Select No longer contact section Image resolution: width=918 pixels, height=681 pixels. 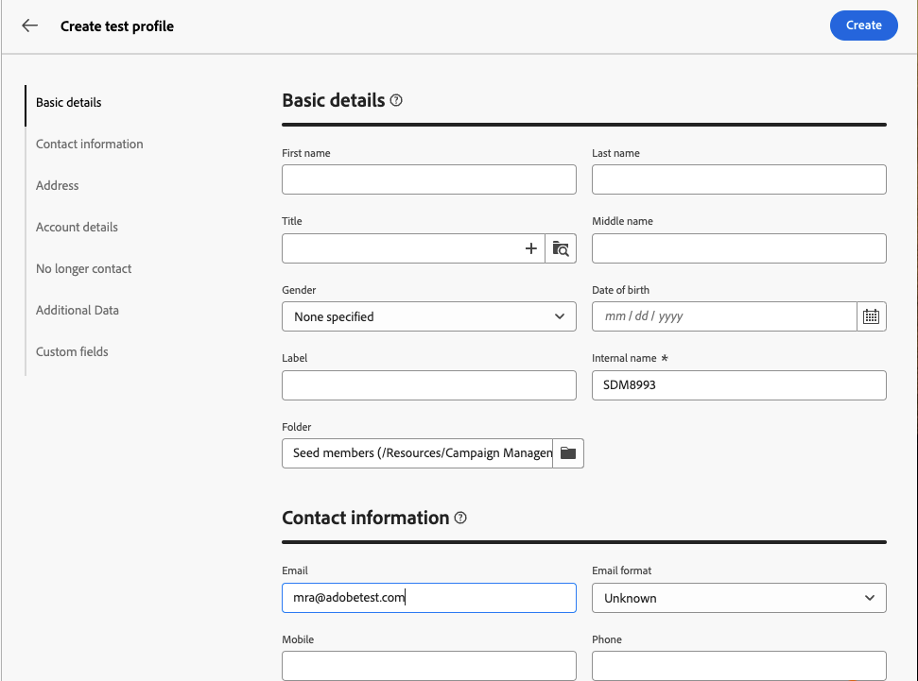click(x=84, y=269)
